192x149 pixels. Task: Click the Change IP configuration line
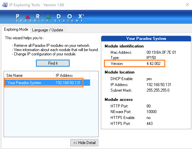pos(44,54)
